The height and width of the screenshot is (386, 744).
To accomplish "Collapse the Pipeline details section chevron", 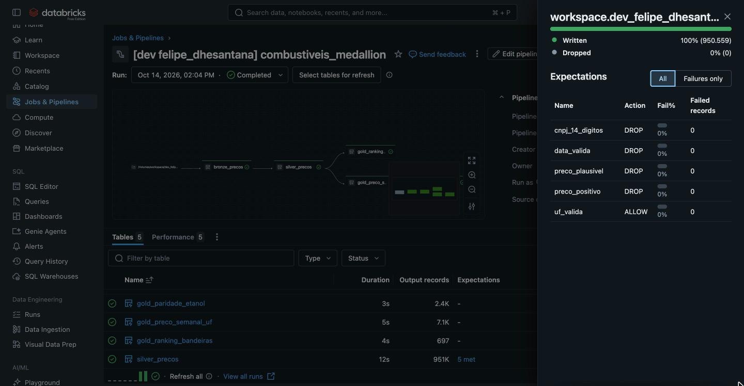I will 501,98.
